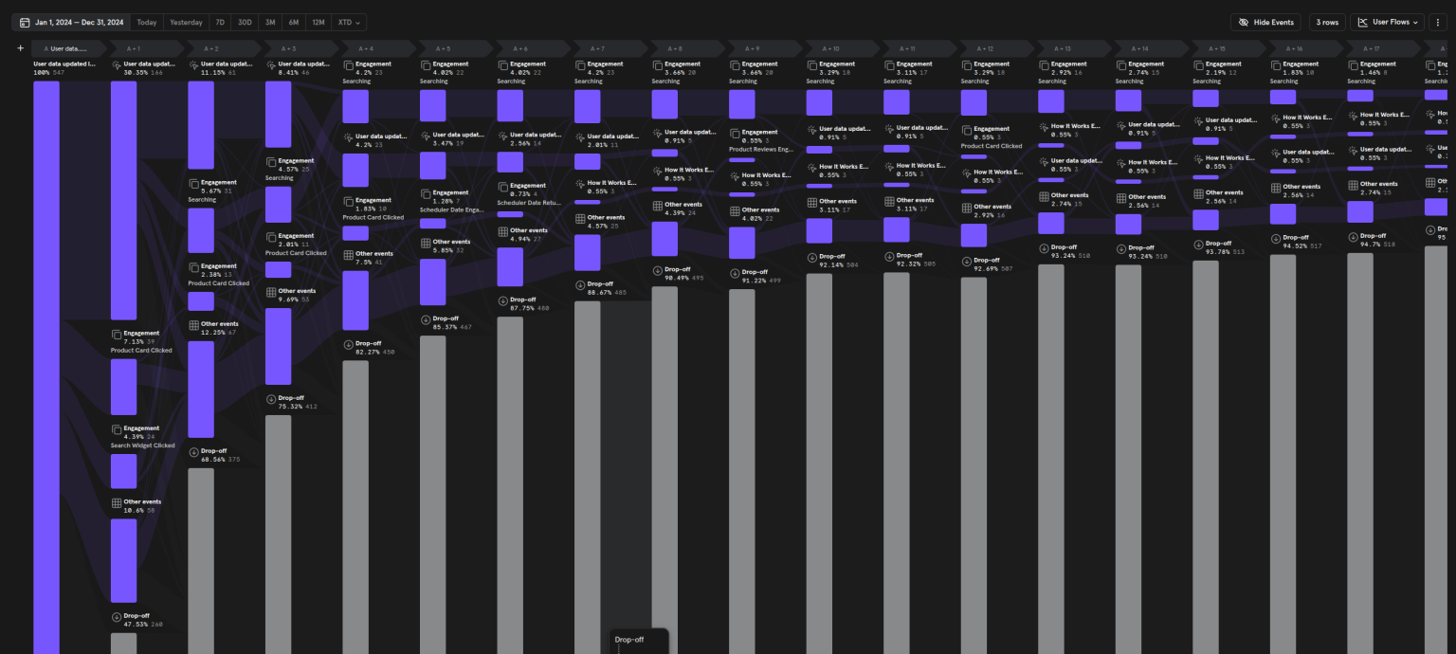Expand the XTD date preset dropdown
Image resolution: width=1456 pixels, height=654 pixels.
coord(351,22)
